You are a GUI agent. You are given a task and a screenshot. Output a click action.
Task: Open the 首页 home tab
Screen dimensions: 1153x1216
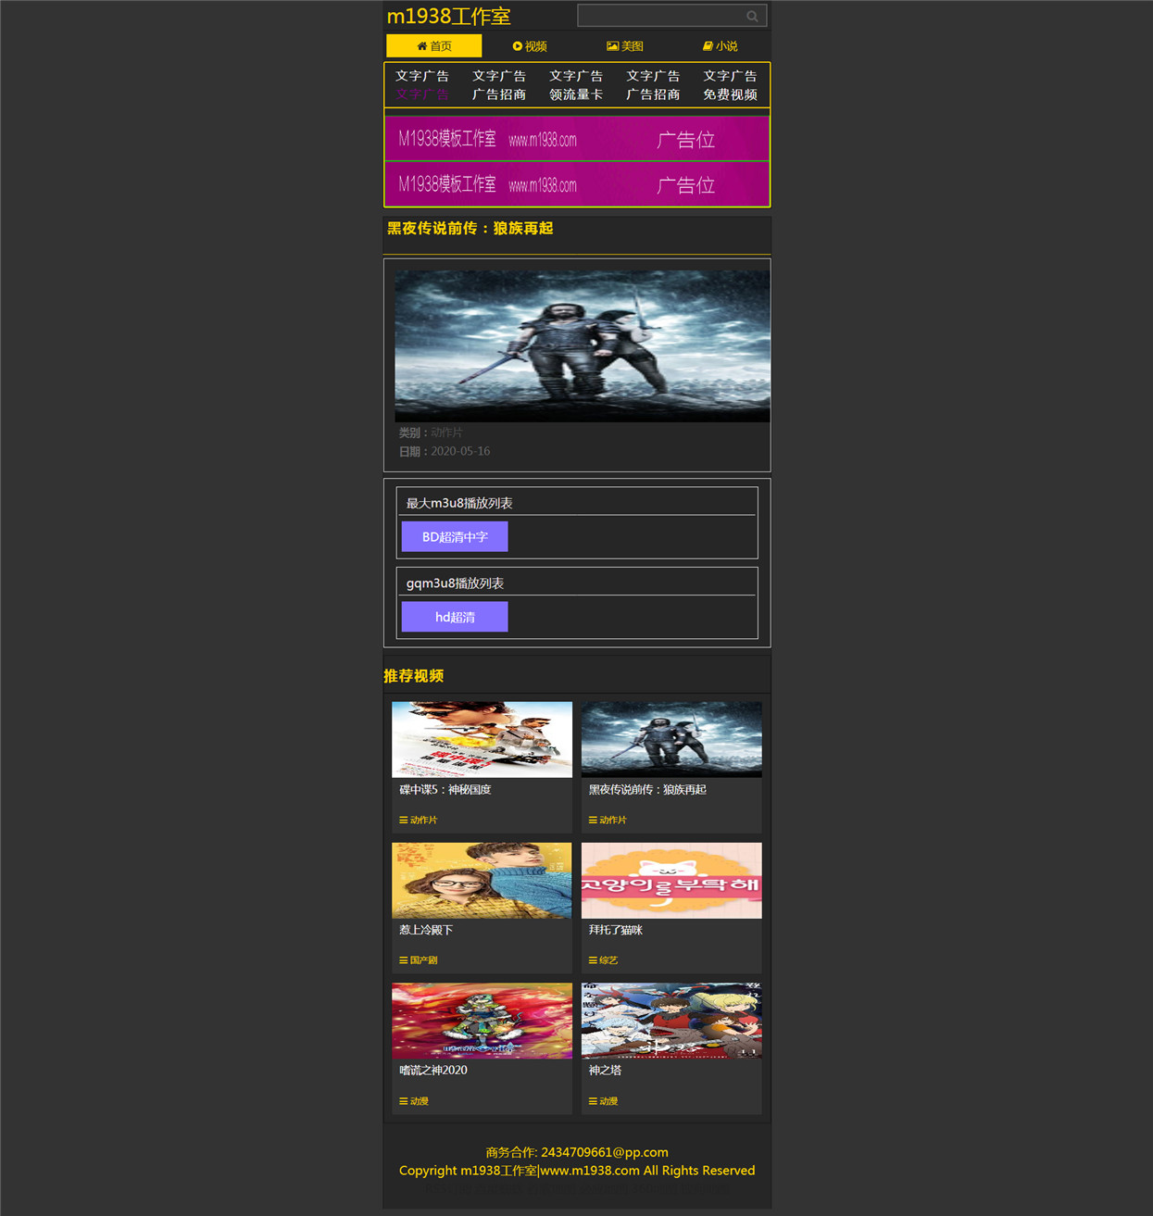point(434,46)
